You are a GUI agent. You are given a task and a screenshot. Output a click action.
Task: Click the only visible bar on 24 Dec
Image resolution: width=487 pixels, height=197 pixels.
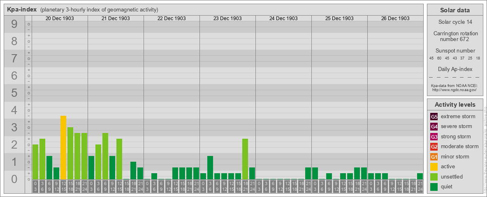point(308,174)
